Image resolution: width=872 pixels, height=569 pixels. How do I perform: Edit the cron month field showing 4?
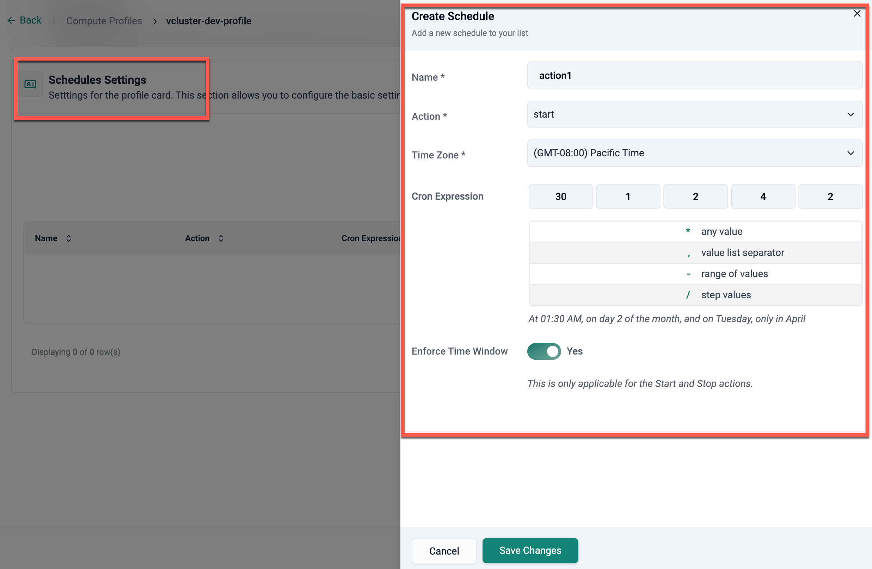(x=762, y=196)
